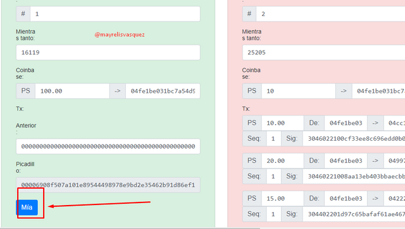The height and width of the screenshot is (229, 405).
Task: Edit block number field showing 2
Action: coord(330,14)
